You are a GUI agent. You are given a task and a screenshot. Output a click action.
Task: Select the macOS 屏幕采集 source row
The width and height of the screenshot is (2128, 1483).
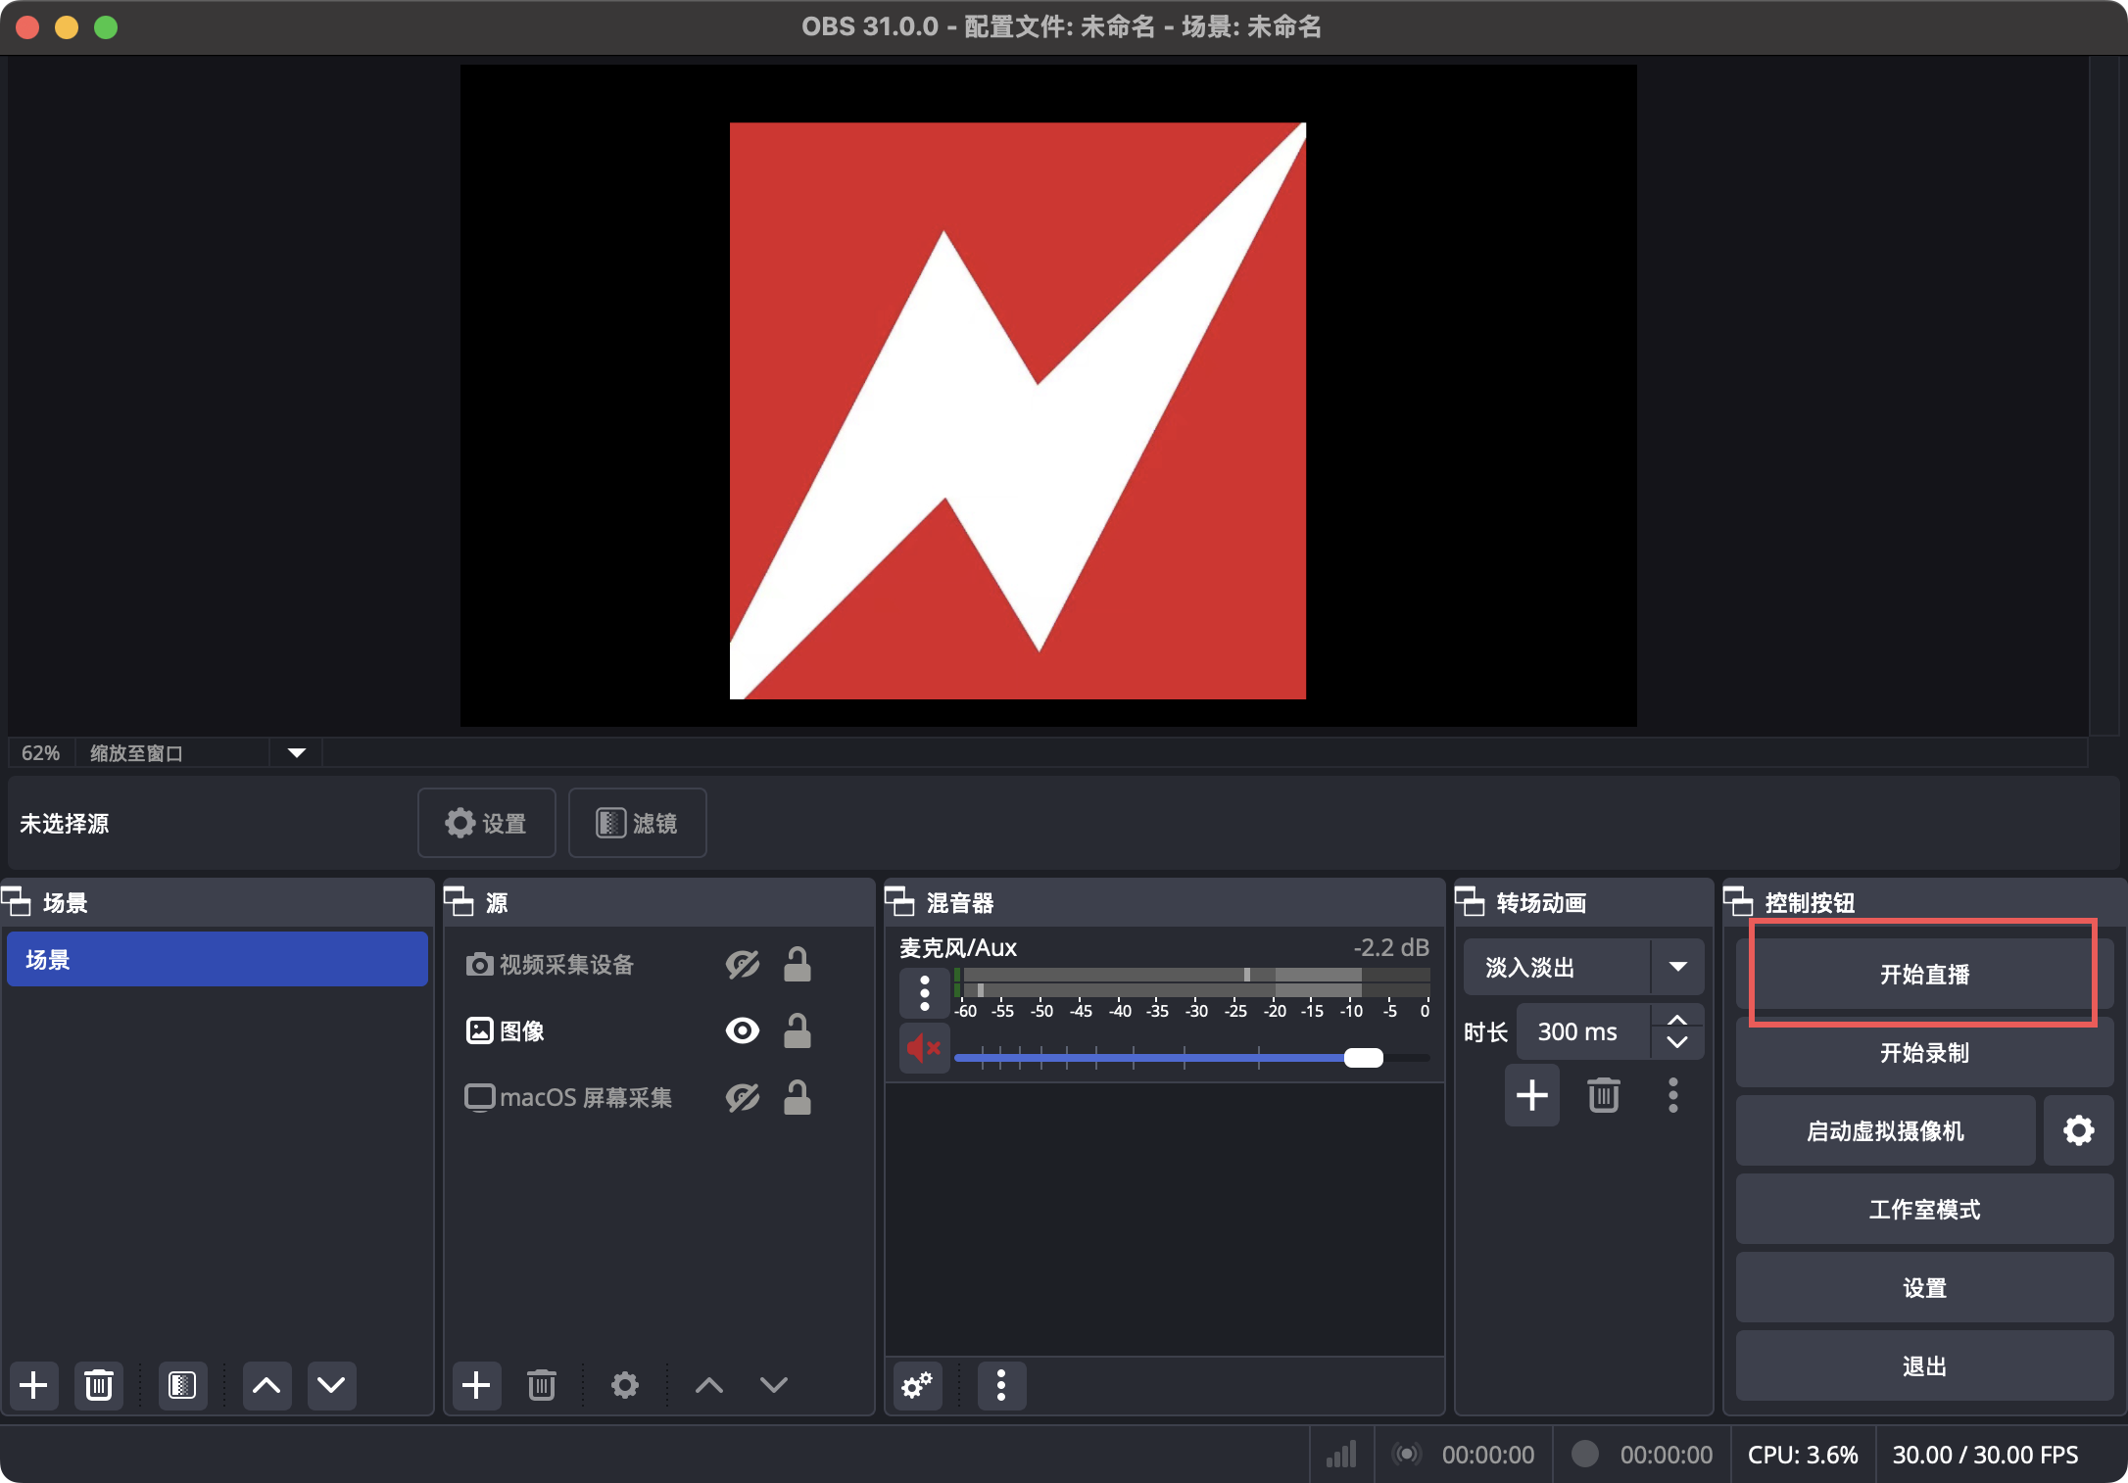pyautogui.click(x=659, y=1098)
